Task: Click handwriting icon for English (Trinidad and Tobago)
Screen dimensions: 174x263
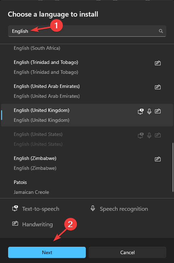Action: [157, 63]
